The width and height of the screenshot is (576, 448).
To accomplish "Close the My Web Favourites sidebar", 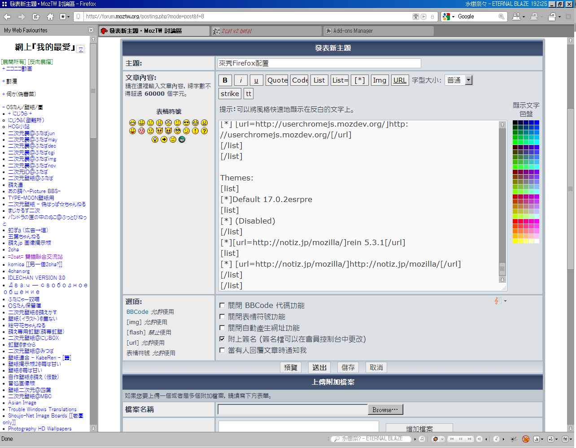I will tap(91, 30).
